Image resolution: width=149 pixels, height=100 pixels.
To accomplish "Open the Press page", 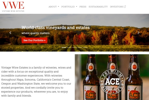I will point(83,7).
